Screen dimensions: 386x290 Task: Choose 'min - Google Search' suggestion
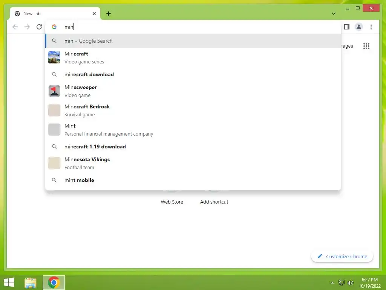193,41
